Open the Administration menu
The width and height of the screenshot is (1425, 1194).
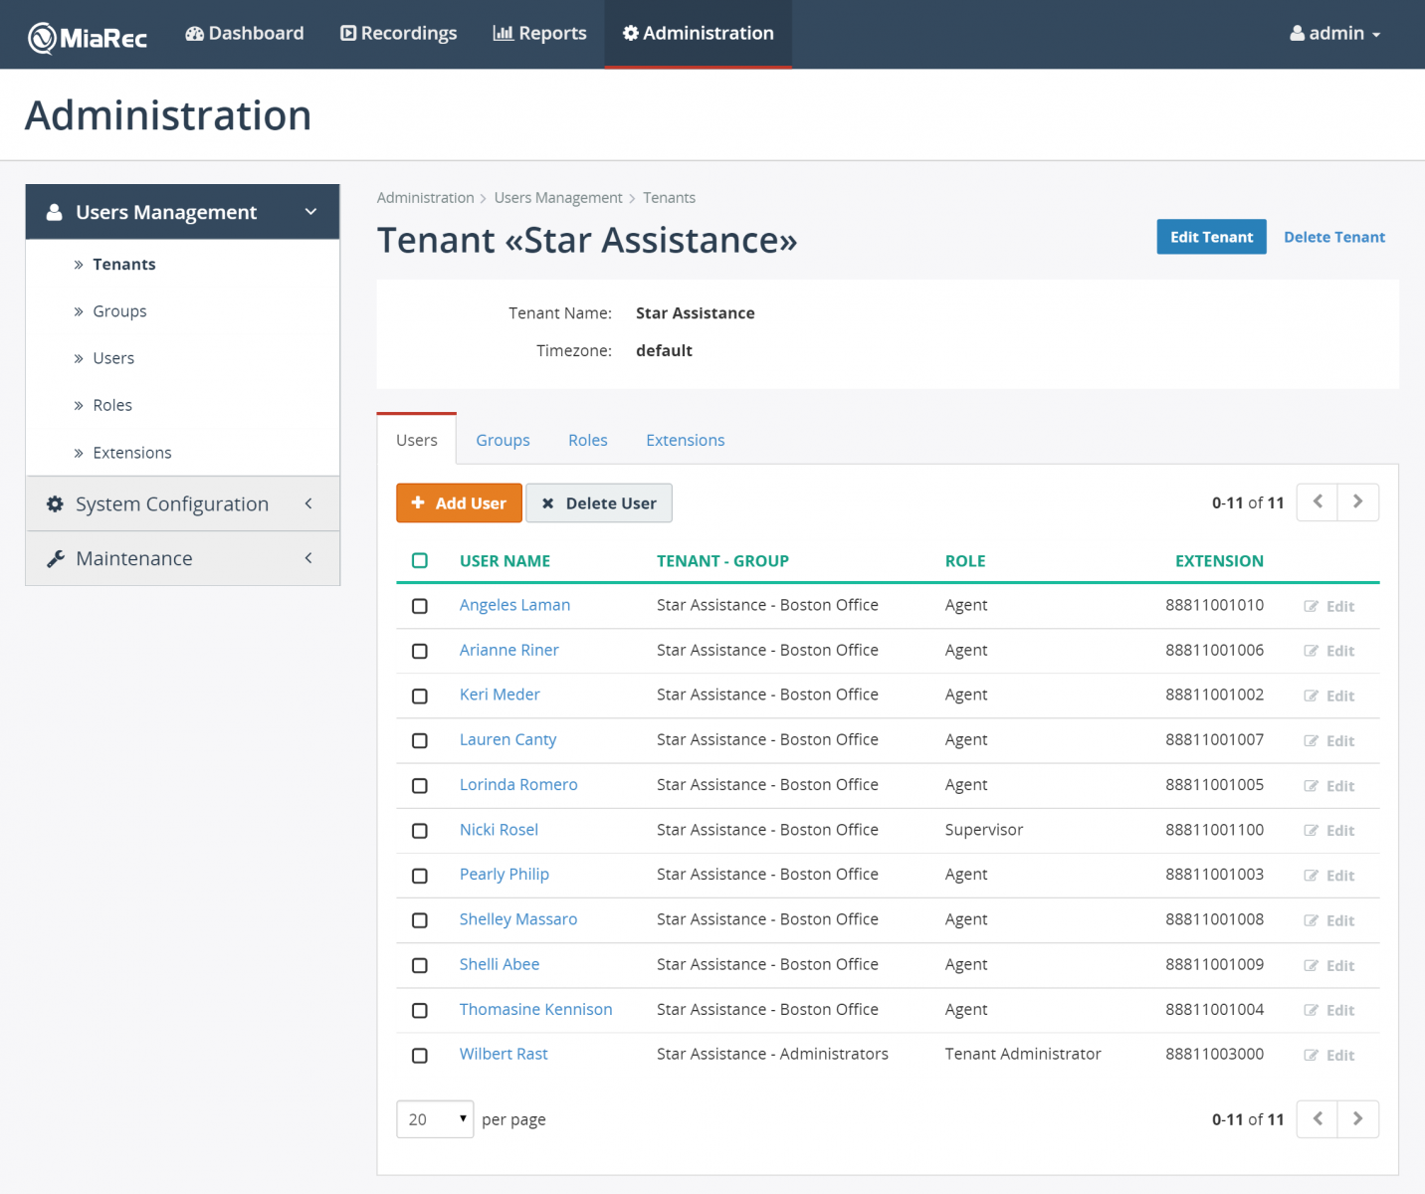699,34
